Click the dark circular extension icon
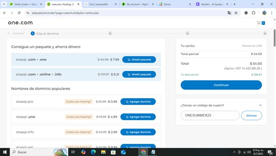276x156 pixels. coord(246,13)
